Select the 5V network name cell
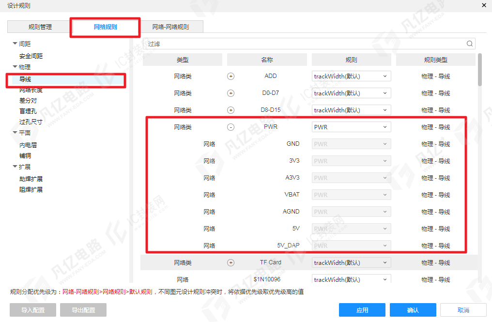The width and height of the screenshot is (492, 322). [296, 229]
